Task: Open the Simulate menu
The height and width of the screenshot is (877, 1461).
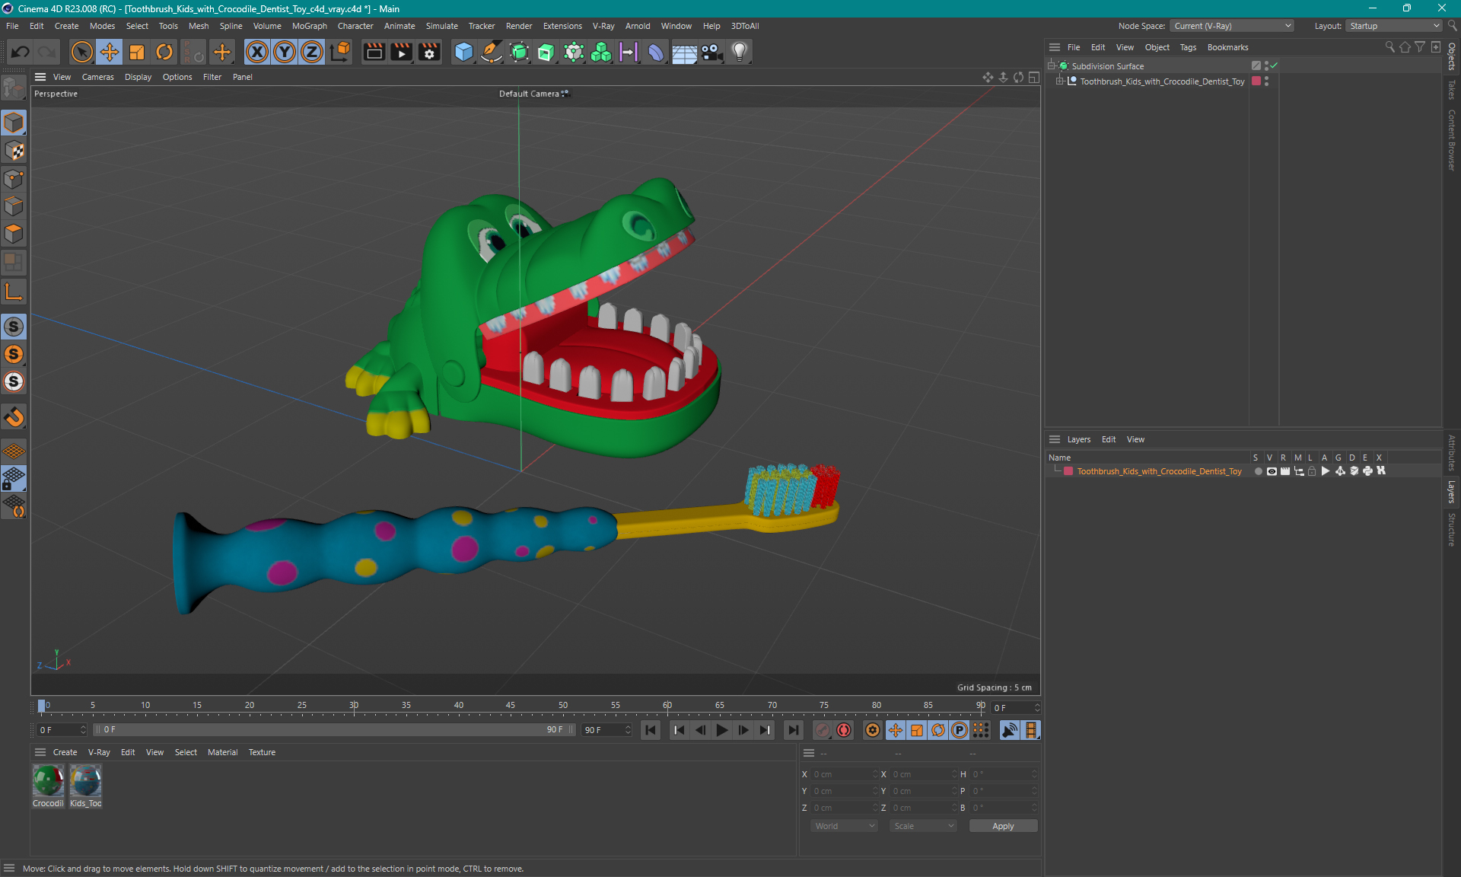Action: [441, 26]
